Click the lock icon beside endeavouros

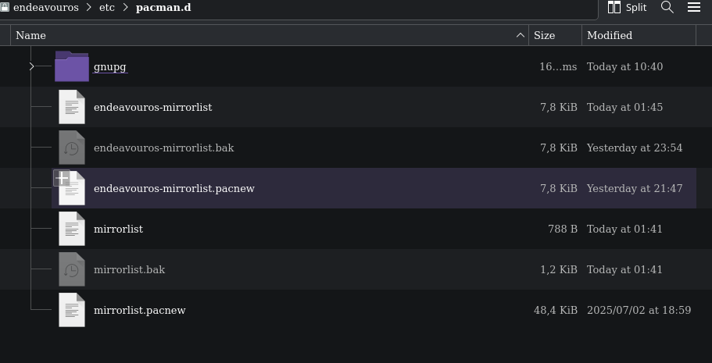[x=5, y=7]
